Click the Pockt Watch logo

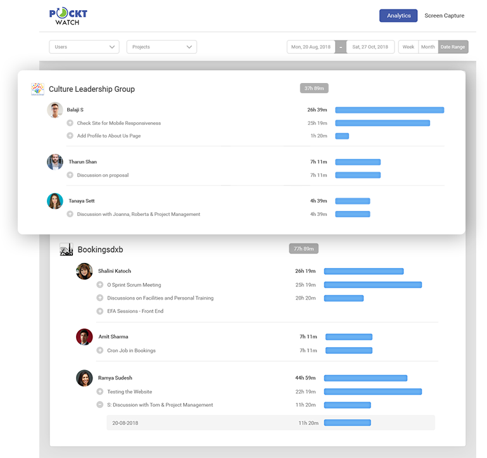click(x=68, y=15)
